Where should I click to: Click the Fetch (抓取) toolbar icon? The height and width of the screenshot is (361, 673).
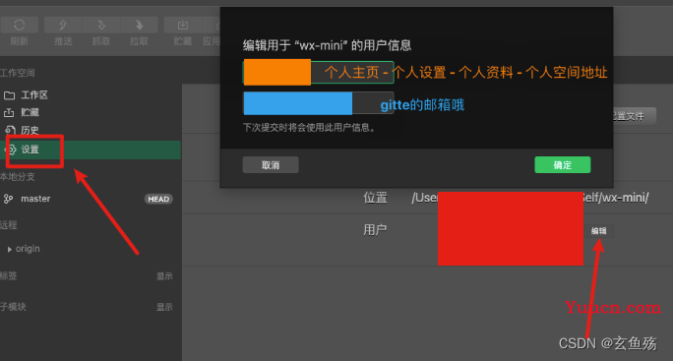(101, 25)
